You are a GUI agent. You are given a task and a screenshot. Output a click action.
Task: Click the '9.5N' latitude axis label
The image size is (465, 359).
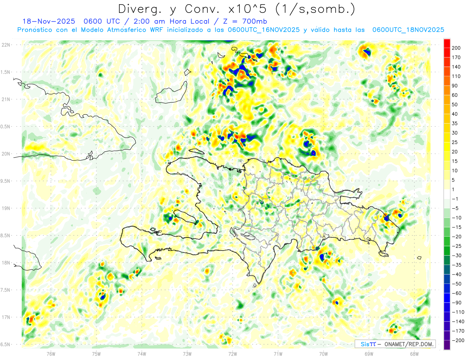6,181
